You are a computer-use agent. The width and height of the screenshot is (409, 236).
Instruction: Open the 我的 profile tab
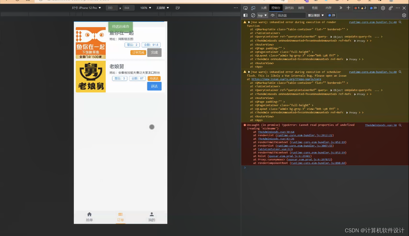pos(152,217)
